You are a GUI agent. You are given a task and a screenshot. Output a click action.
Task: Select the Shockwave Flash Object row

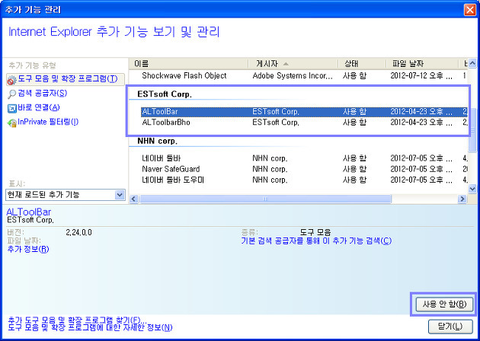[x=299, y=75]
